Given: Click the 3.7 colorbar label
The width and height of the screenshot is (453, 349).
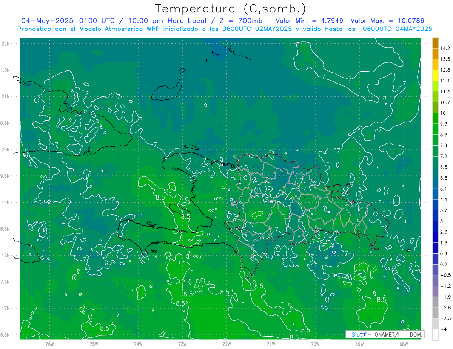Looking at the screenshot, I should tap(444, 210).
